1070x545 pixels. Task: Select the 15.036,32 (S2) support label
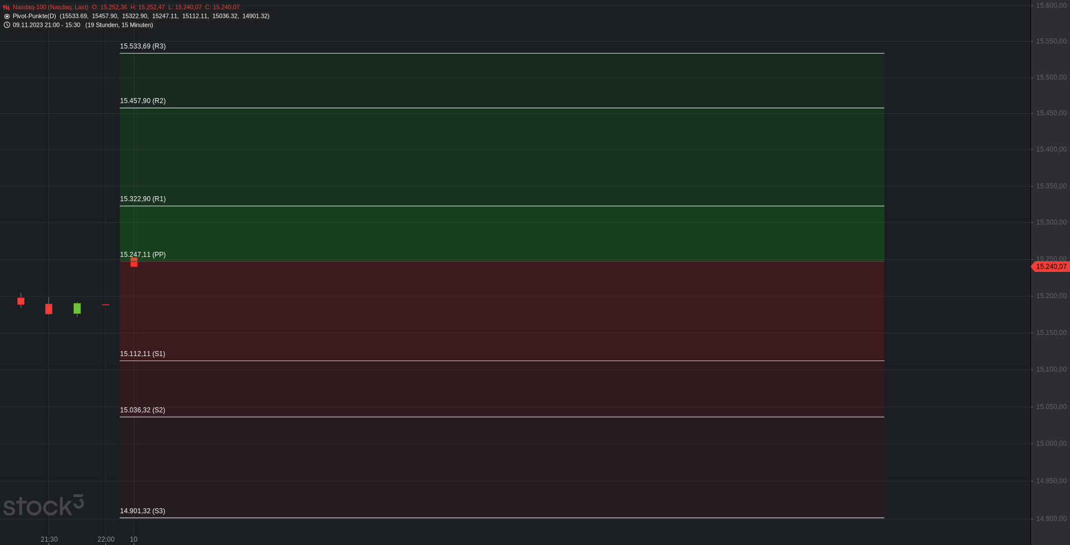[143, 410]
